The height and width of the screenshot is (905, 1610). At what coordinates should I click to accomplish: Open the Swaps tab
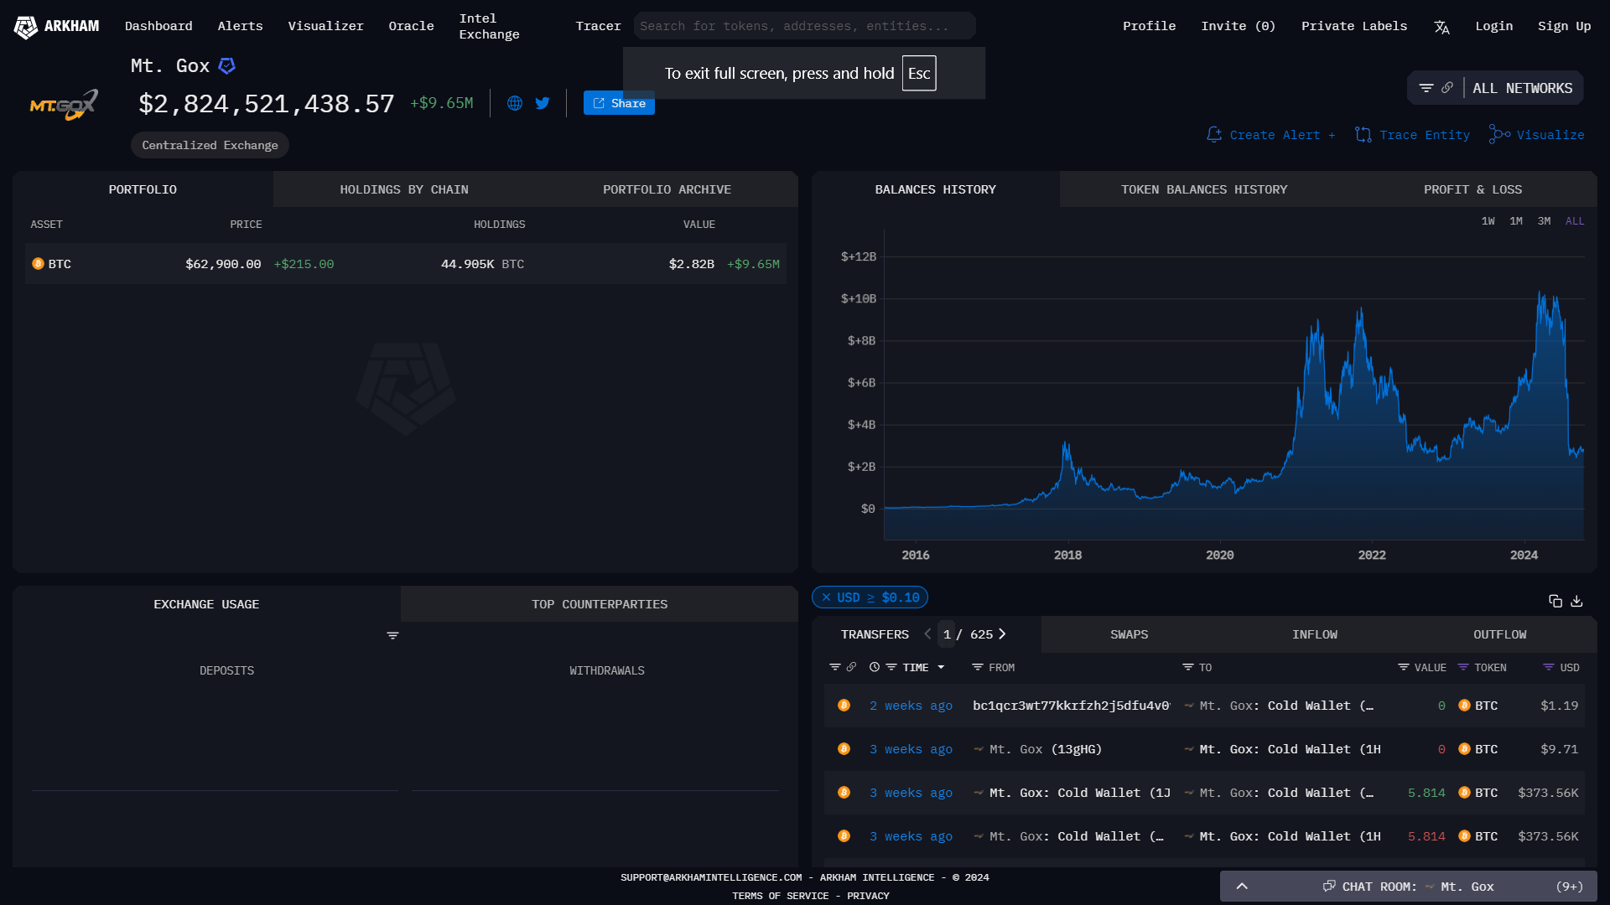point(1130,634)
